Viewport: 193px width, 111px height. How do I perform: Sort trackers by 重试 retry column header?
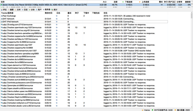(69, 13)
